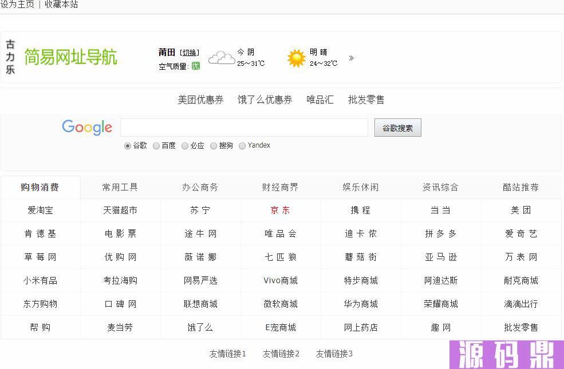Open the Vivo商城 site link
The width and height of the screenshot is (564, 369).
point(281,280)
